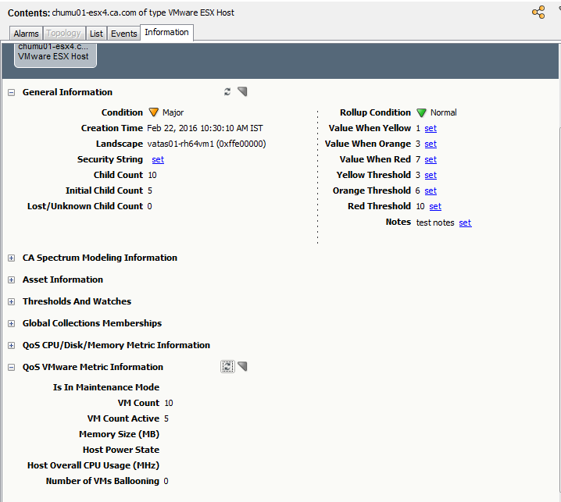Expand Thresholds And Watches section

[x=12, y=302]
